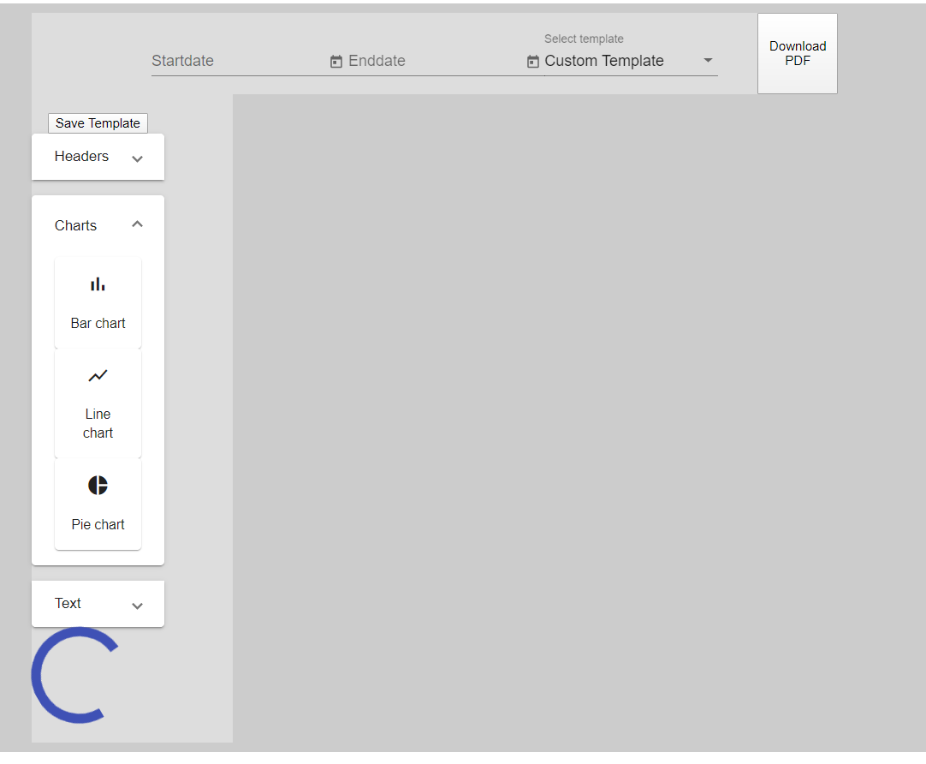Click the Headers section title
Image resolution: width=926 pixels, height=764 pixels.
click(x=81, y=157)
